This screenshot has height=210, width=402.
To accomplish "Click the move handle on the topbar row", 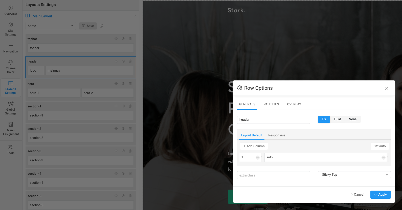I will pos(116,39).
